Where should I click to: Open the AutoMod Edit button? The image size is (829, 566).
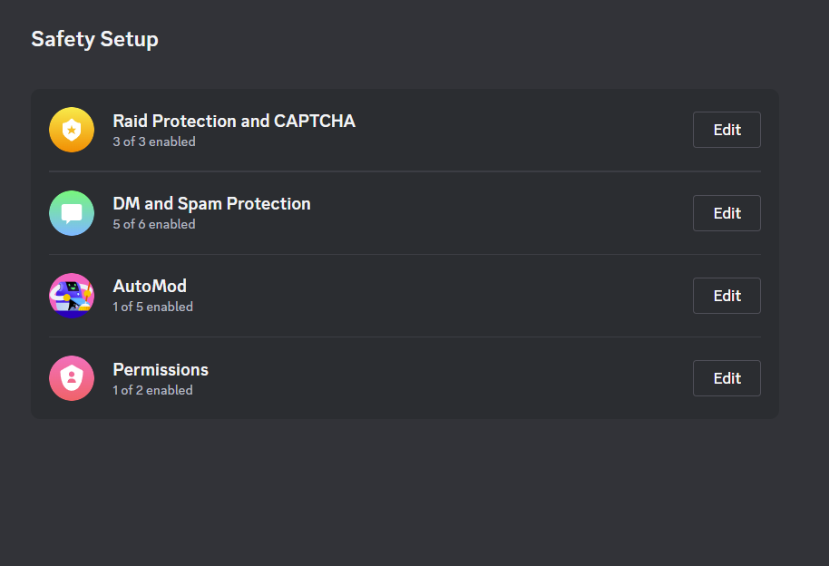point(727,296)
